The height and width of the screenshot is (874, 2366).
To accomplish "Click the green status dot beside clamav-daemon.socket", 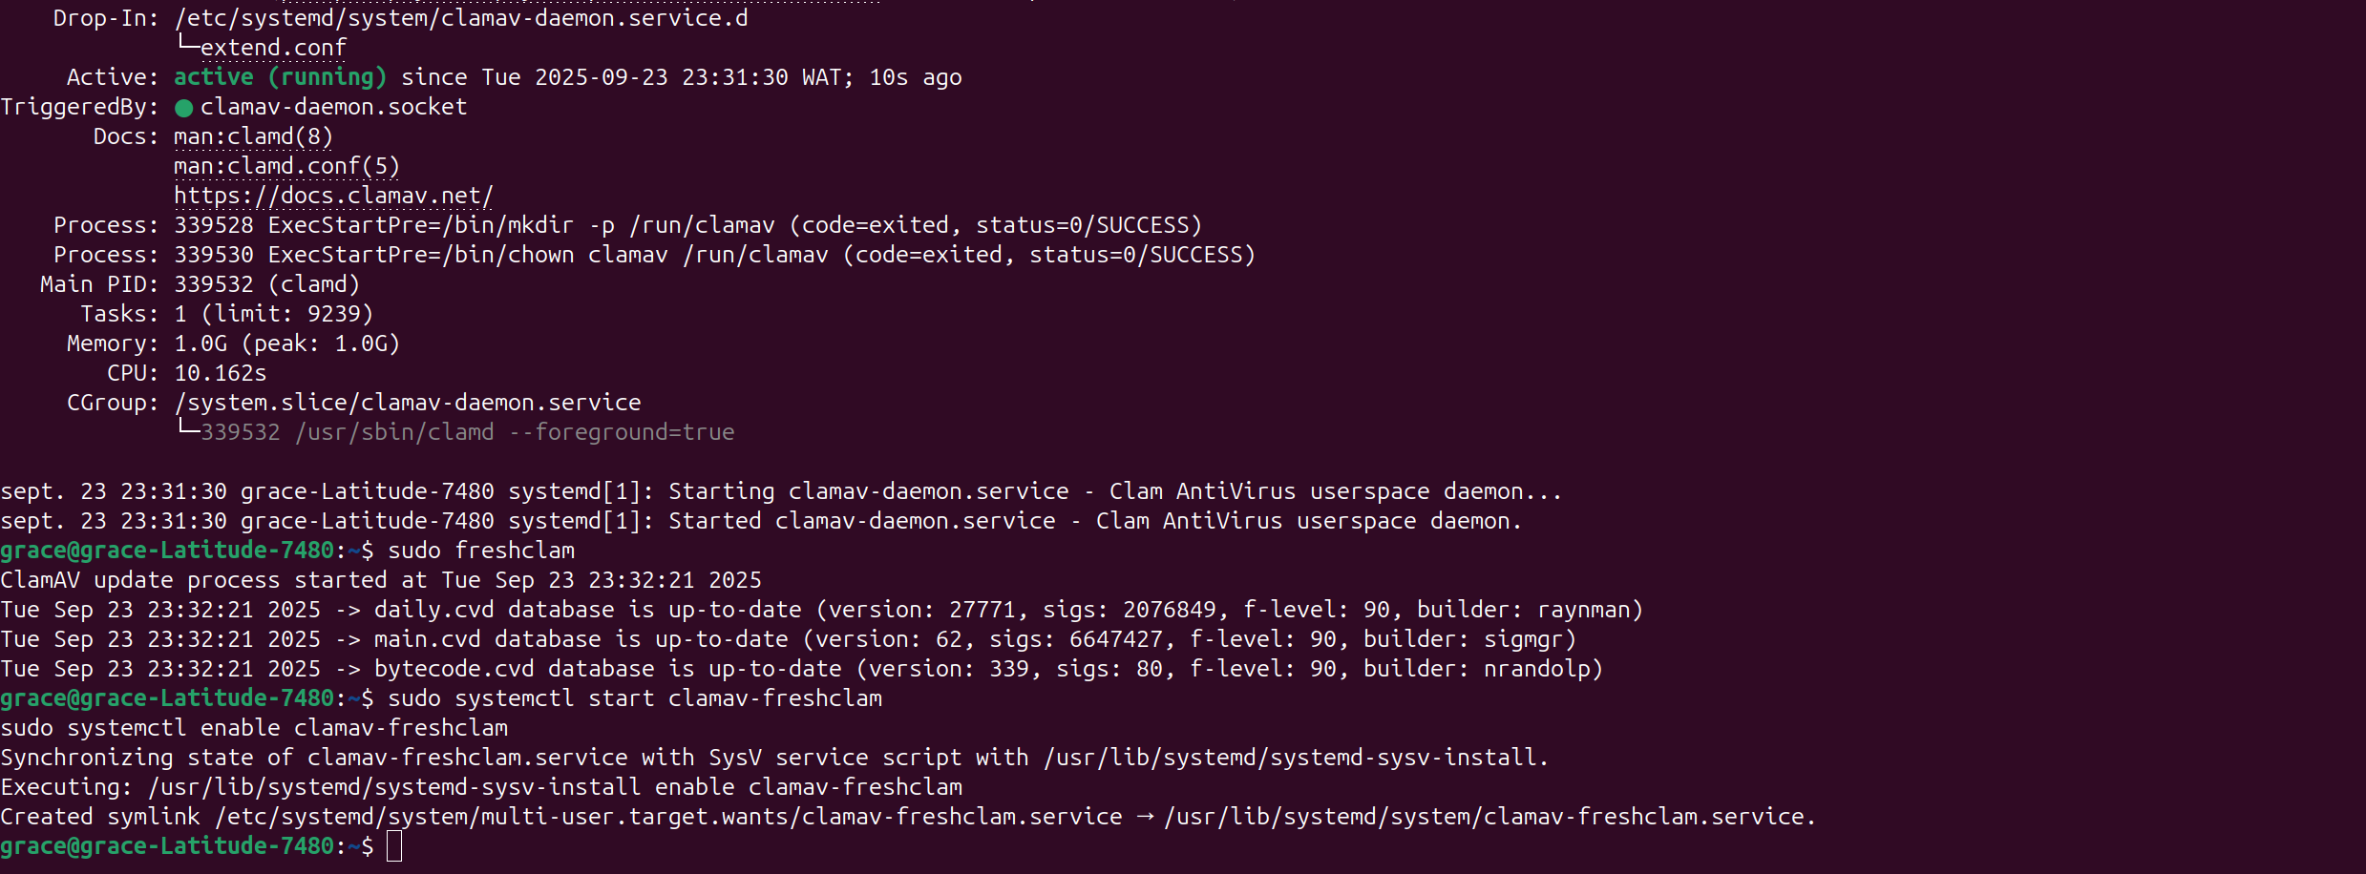I will (184, 108).
